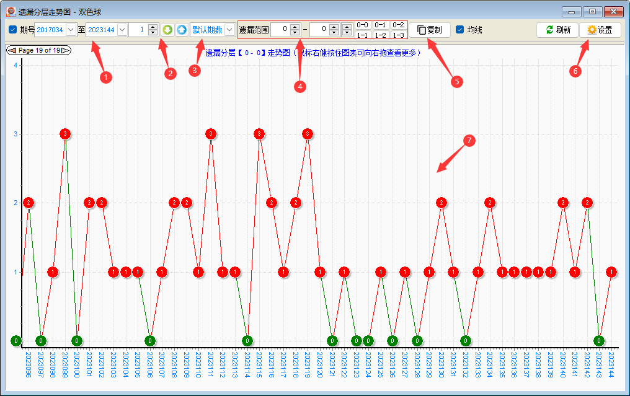
Task: Click the 刷新 refresh button
Action: [x=557, y=30]
